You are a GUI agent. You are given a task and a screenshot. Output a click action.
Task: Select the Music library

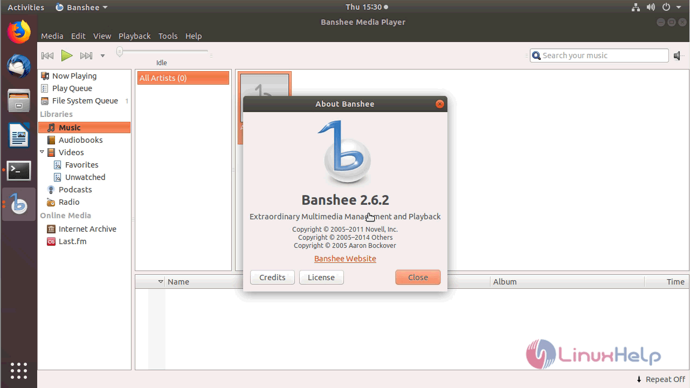click(85, 128)
